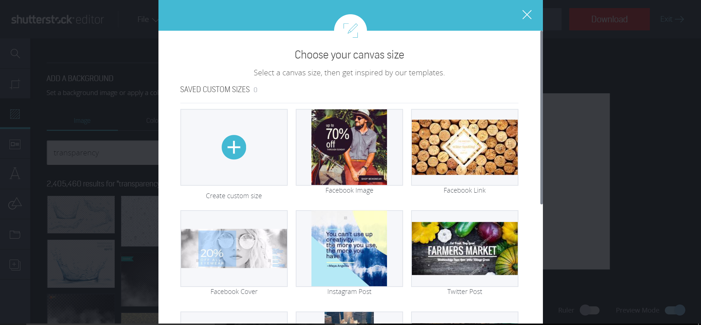
Task: Select the text tool icon
Action: (15, 173)
